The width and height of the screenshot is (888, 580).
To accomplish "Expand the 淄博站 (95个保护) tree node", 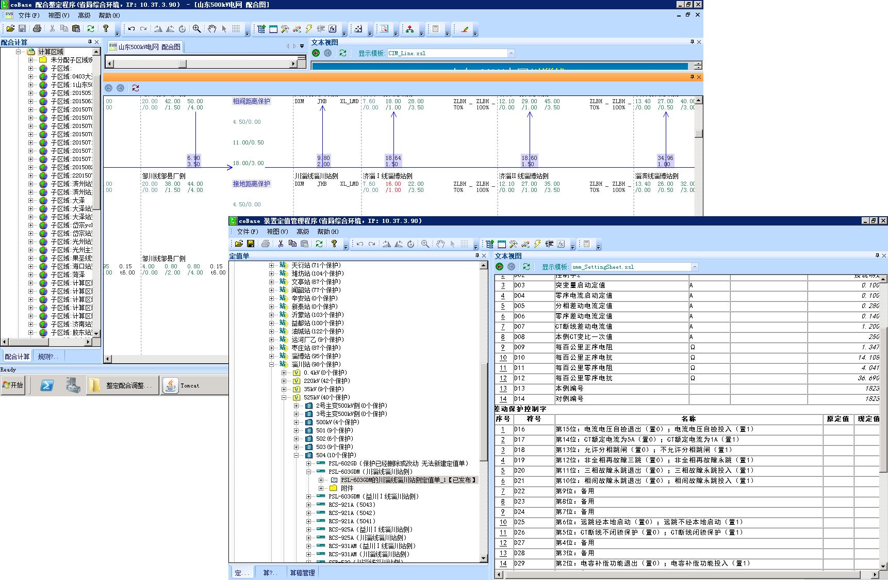I will click(272, 356).
